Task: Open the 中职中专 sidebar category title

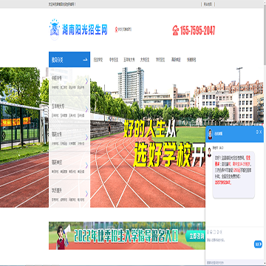Action: (57, 78)
